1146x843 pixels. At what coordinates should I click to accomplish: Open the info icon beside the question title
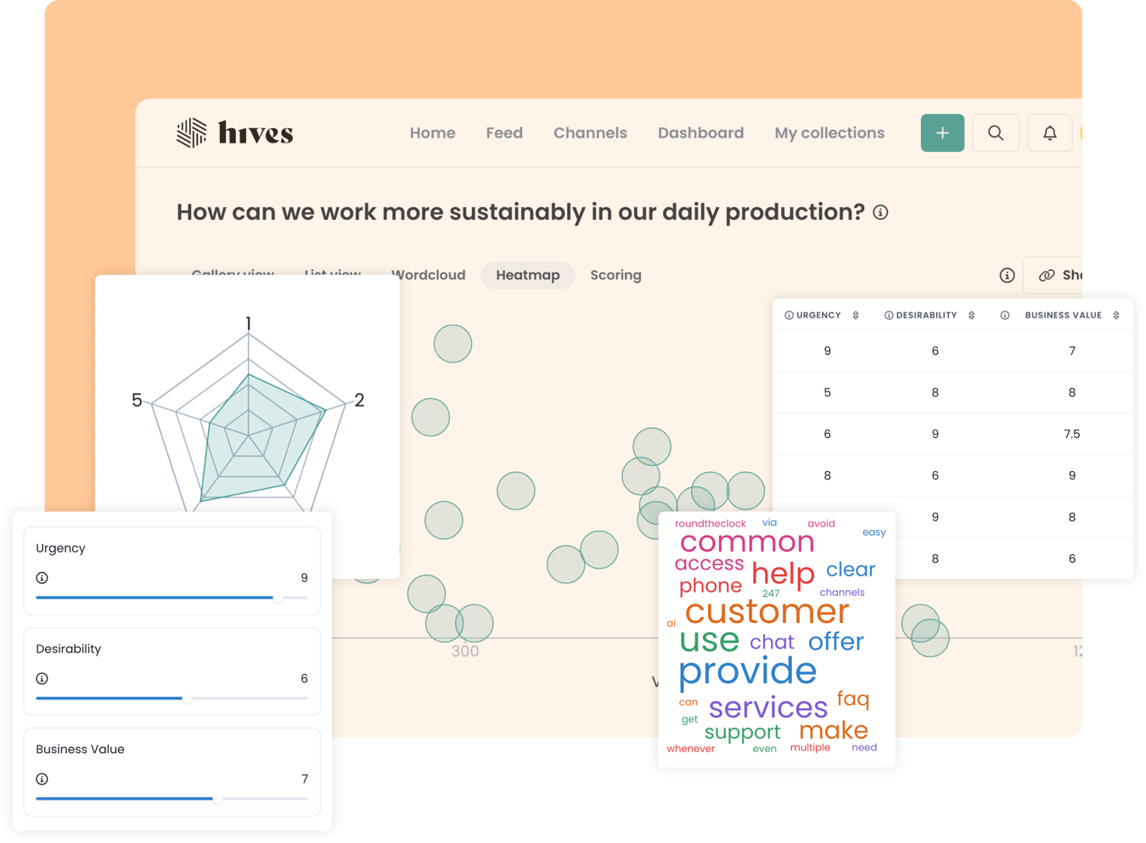[880, 212]
